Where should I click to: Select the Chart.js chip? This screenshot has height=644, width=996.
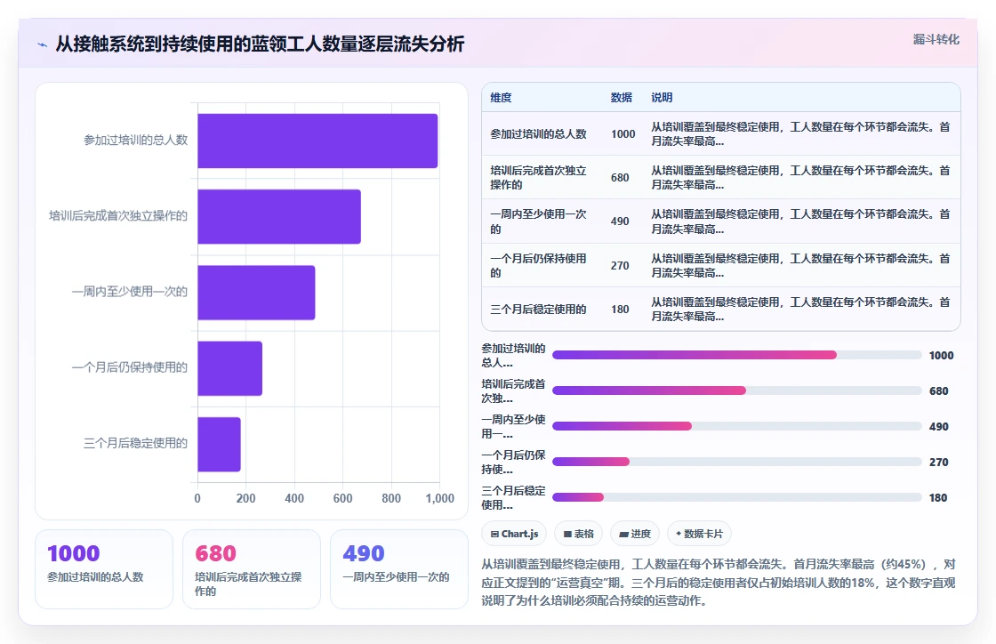(x=514, y=534)
